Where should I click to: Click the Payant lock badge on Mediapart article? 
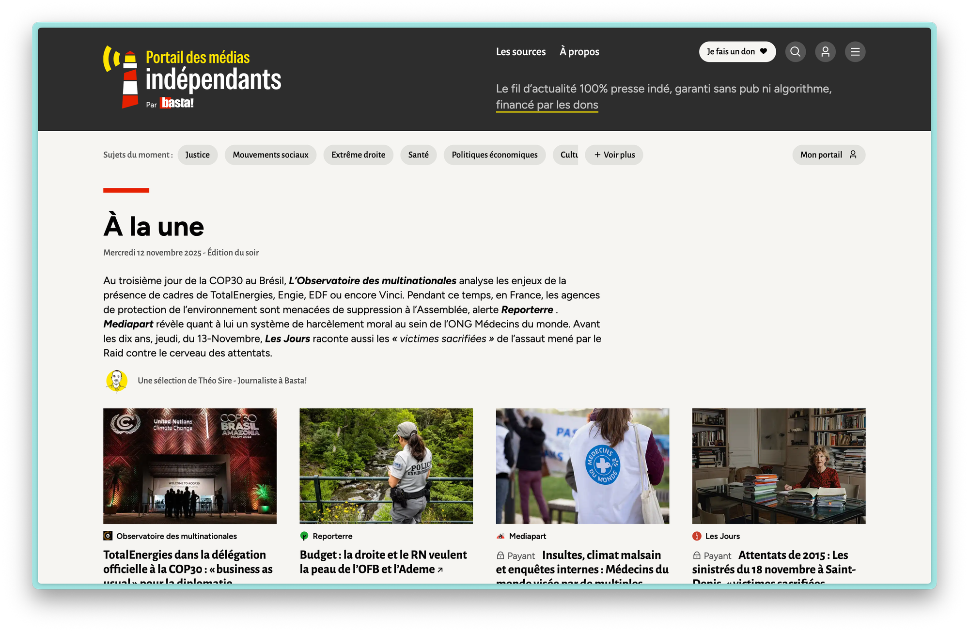(x=516, y=556)
